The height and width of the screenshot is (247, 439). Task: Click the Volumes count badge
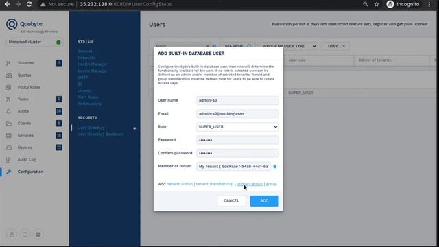pos(59,63)
